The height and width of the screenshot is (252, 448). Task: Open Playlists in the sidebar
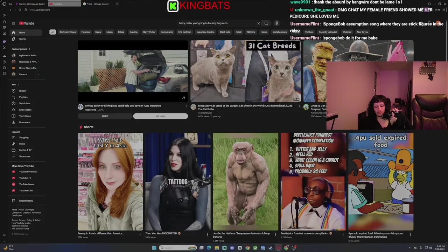(26, 97)
